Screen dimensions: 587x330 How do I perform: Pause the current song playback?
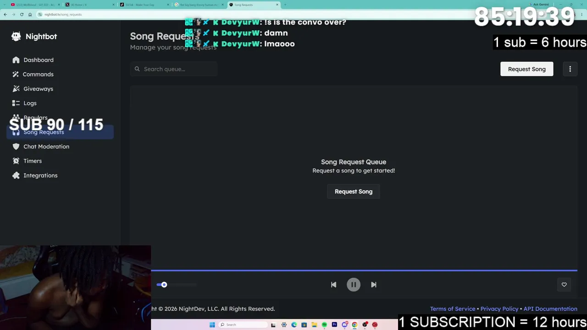(x=354, y=285)
